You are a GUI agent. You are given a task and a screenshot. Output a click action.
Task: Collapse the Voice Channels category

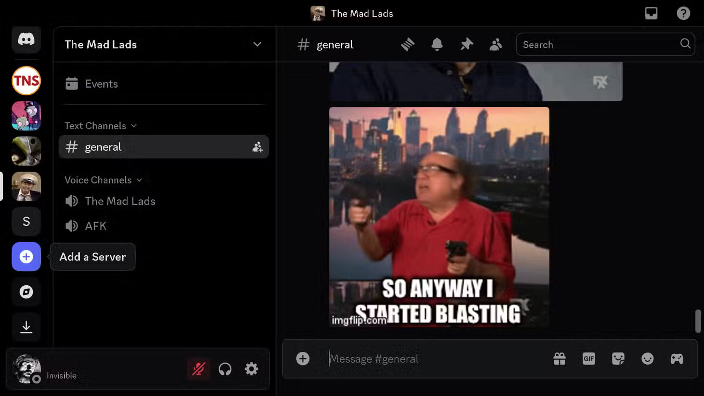[x=103, y=180]
